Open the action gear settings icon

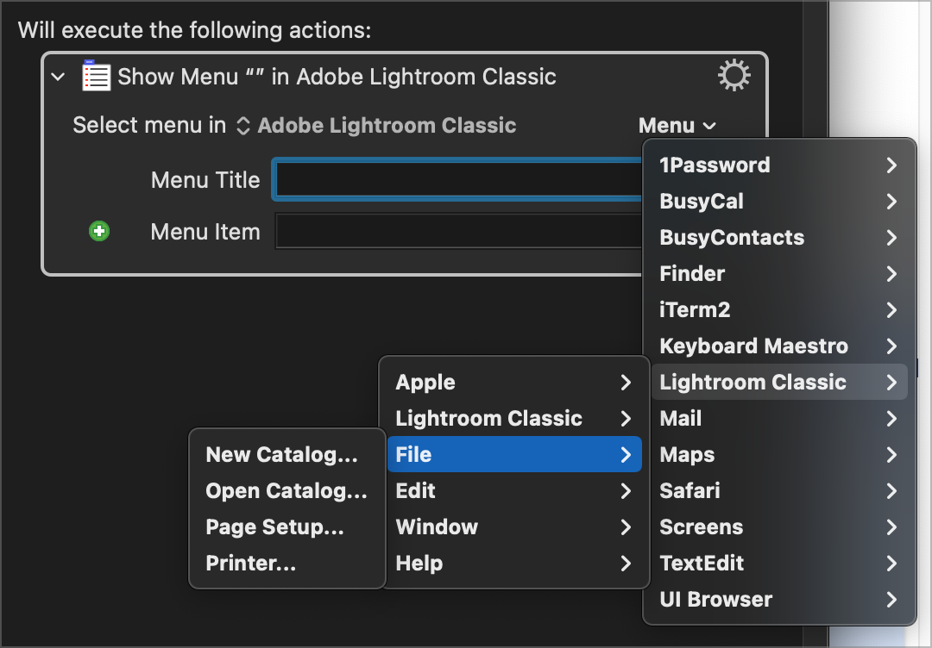(734, 75)
